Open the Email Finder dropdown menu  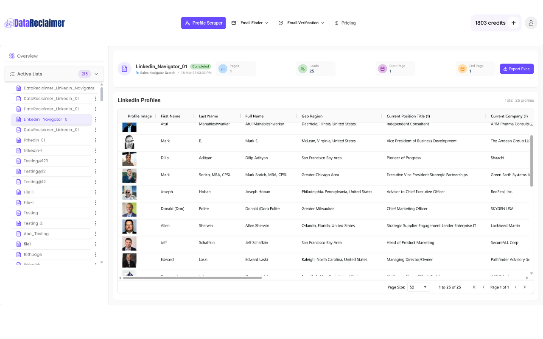[250, 23]
